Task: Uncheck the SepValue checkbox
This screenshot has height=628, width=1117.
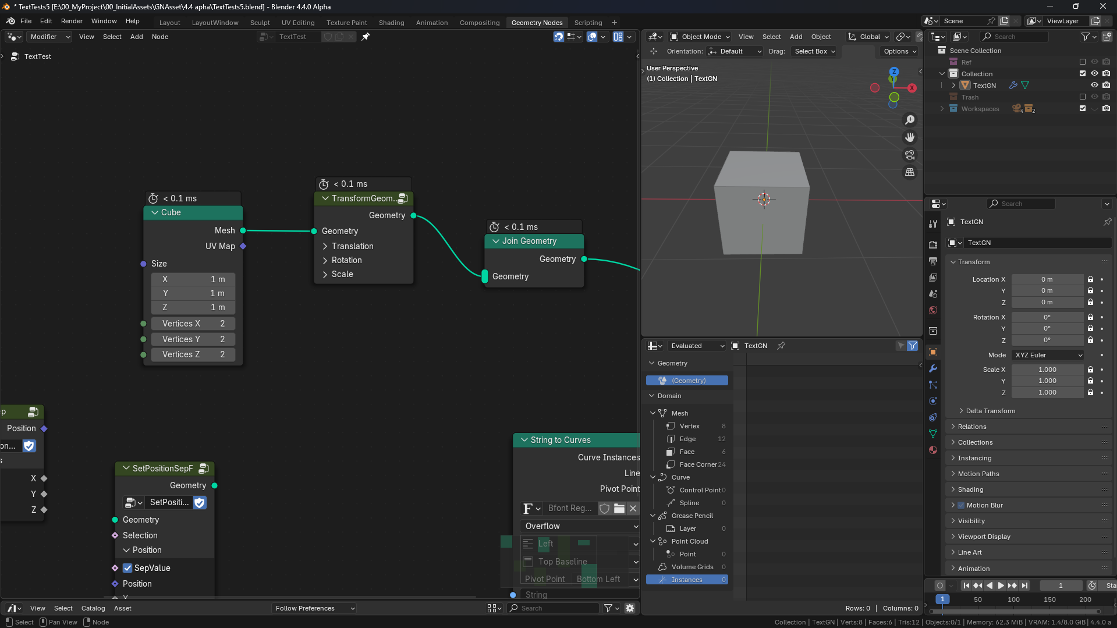Action: pyautogui.click(x=127, y=568)
